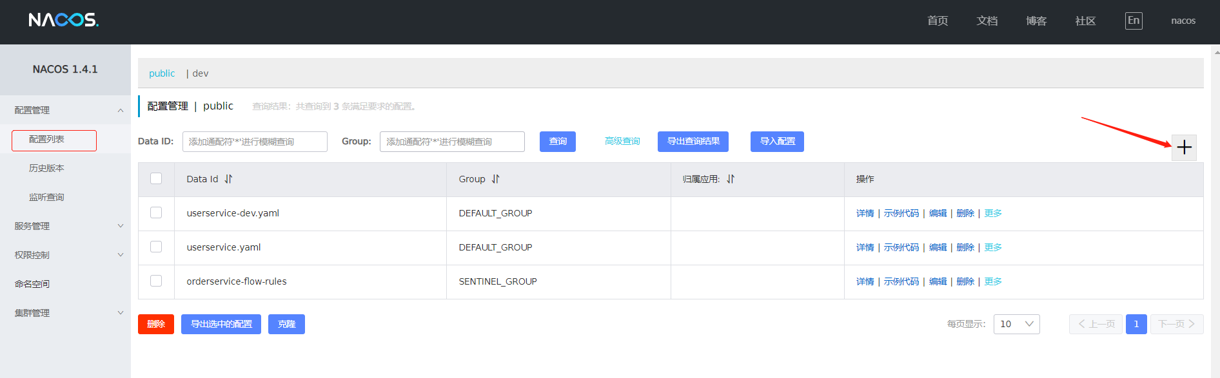Click the Data ID search input field
This screenshot has width=1220, height=378.
tap(255, 142)
